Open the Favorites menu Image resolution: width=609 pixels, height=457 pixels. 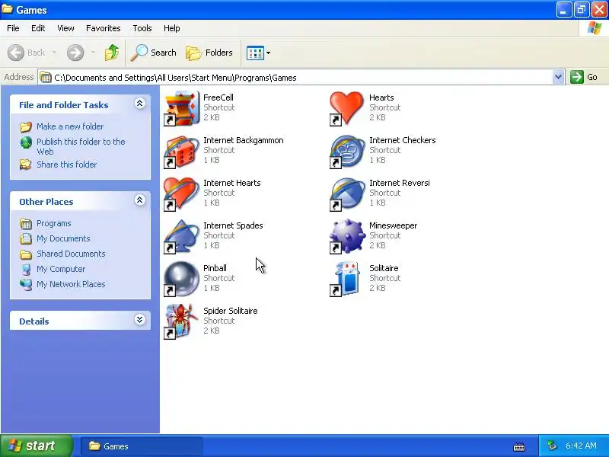(104, 28)
